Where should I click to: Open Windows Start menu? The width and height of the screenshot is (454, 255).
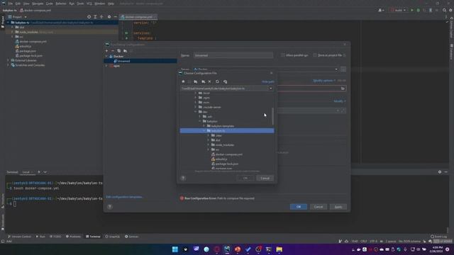(x=175, y=249)
